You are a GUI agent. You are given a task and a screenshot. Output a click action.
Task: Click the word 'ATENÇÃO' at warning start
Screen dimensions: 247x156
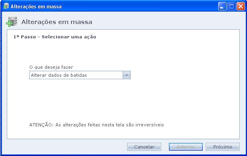pyautogui.click(x=41, y=125)
